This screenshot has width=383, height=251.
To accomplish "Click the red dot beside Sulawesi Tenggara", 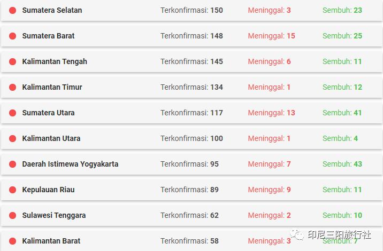I will pos(13,216).
